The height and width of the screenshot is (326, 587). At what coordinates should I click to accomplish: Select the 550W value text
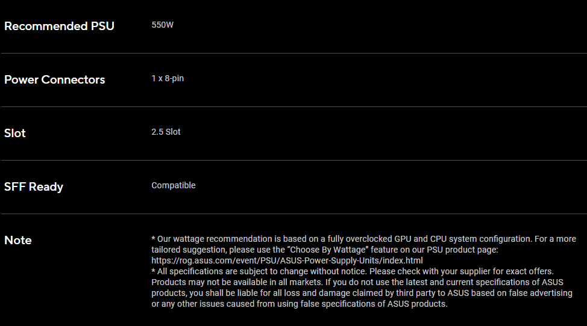point(163,25)
